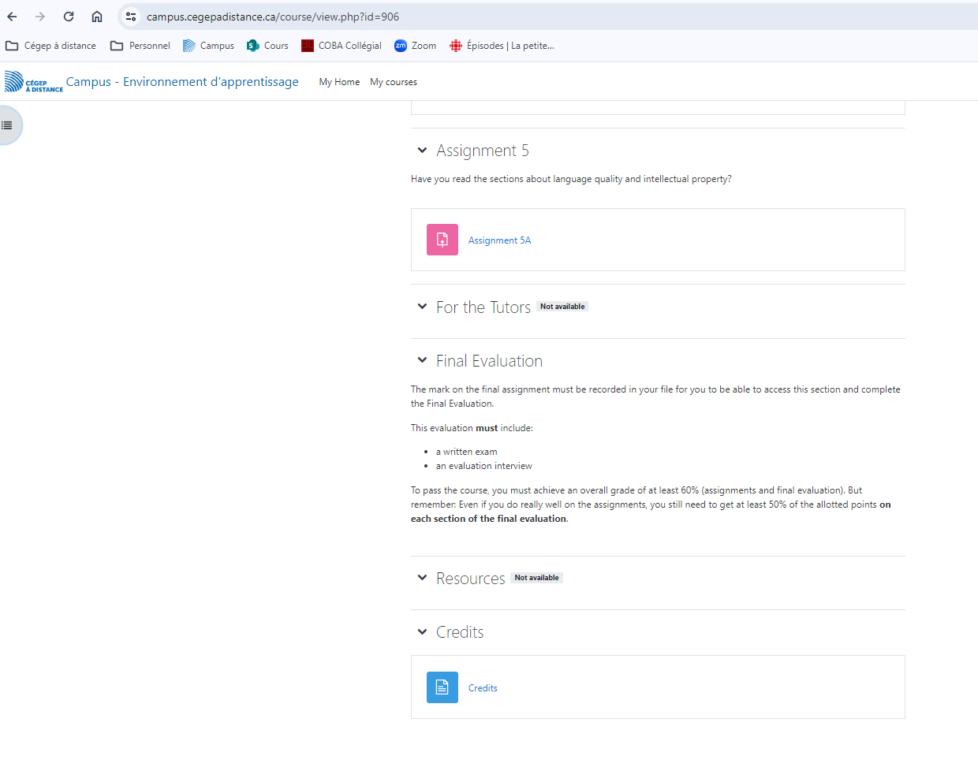Open the Zoom bookmark

[x=416, y=46]
